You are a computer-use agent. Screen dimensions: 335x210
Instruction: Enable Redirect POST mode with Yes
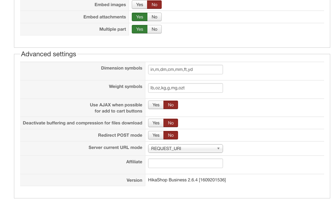pos(156,135)
